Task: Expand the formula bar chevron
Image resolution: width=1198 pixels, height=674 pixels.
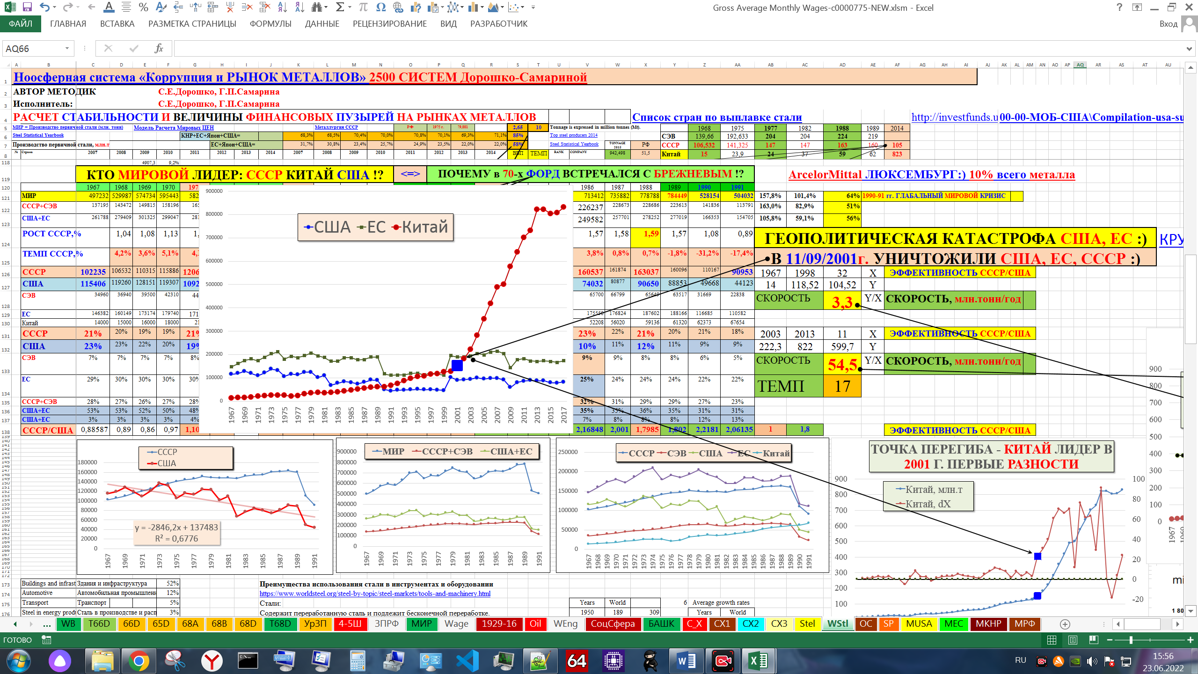Action: click(1189, 48)
